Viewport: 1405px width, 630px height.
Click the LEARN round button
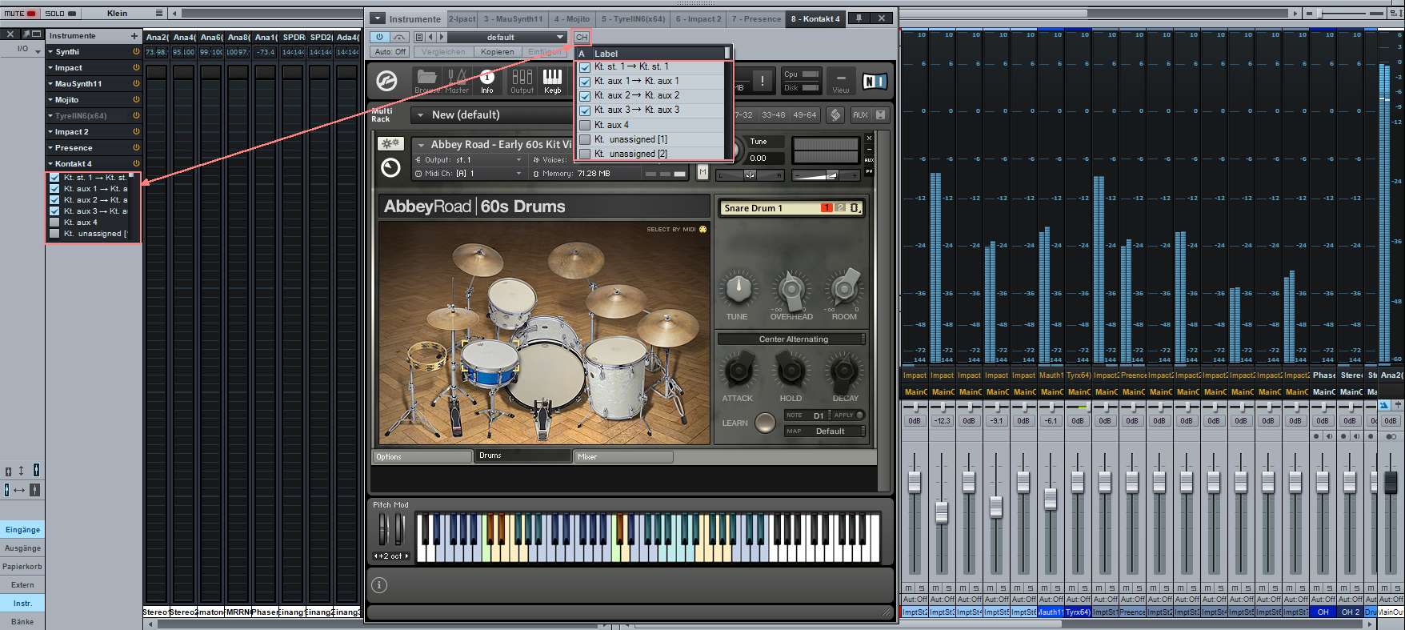click(765, 423)
